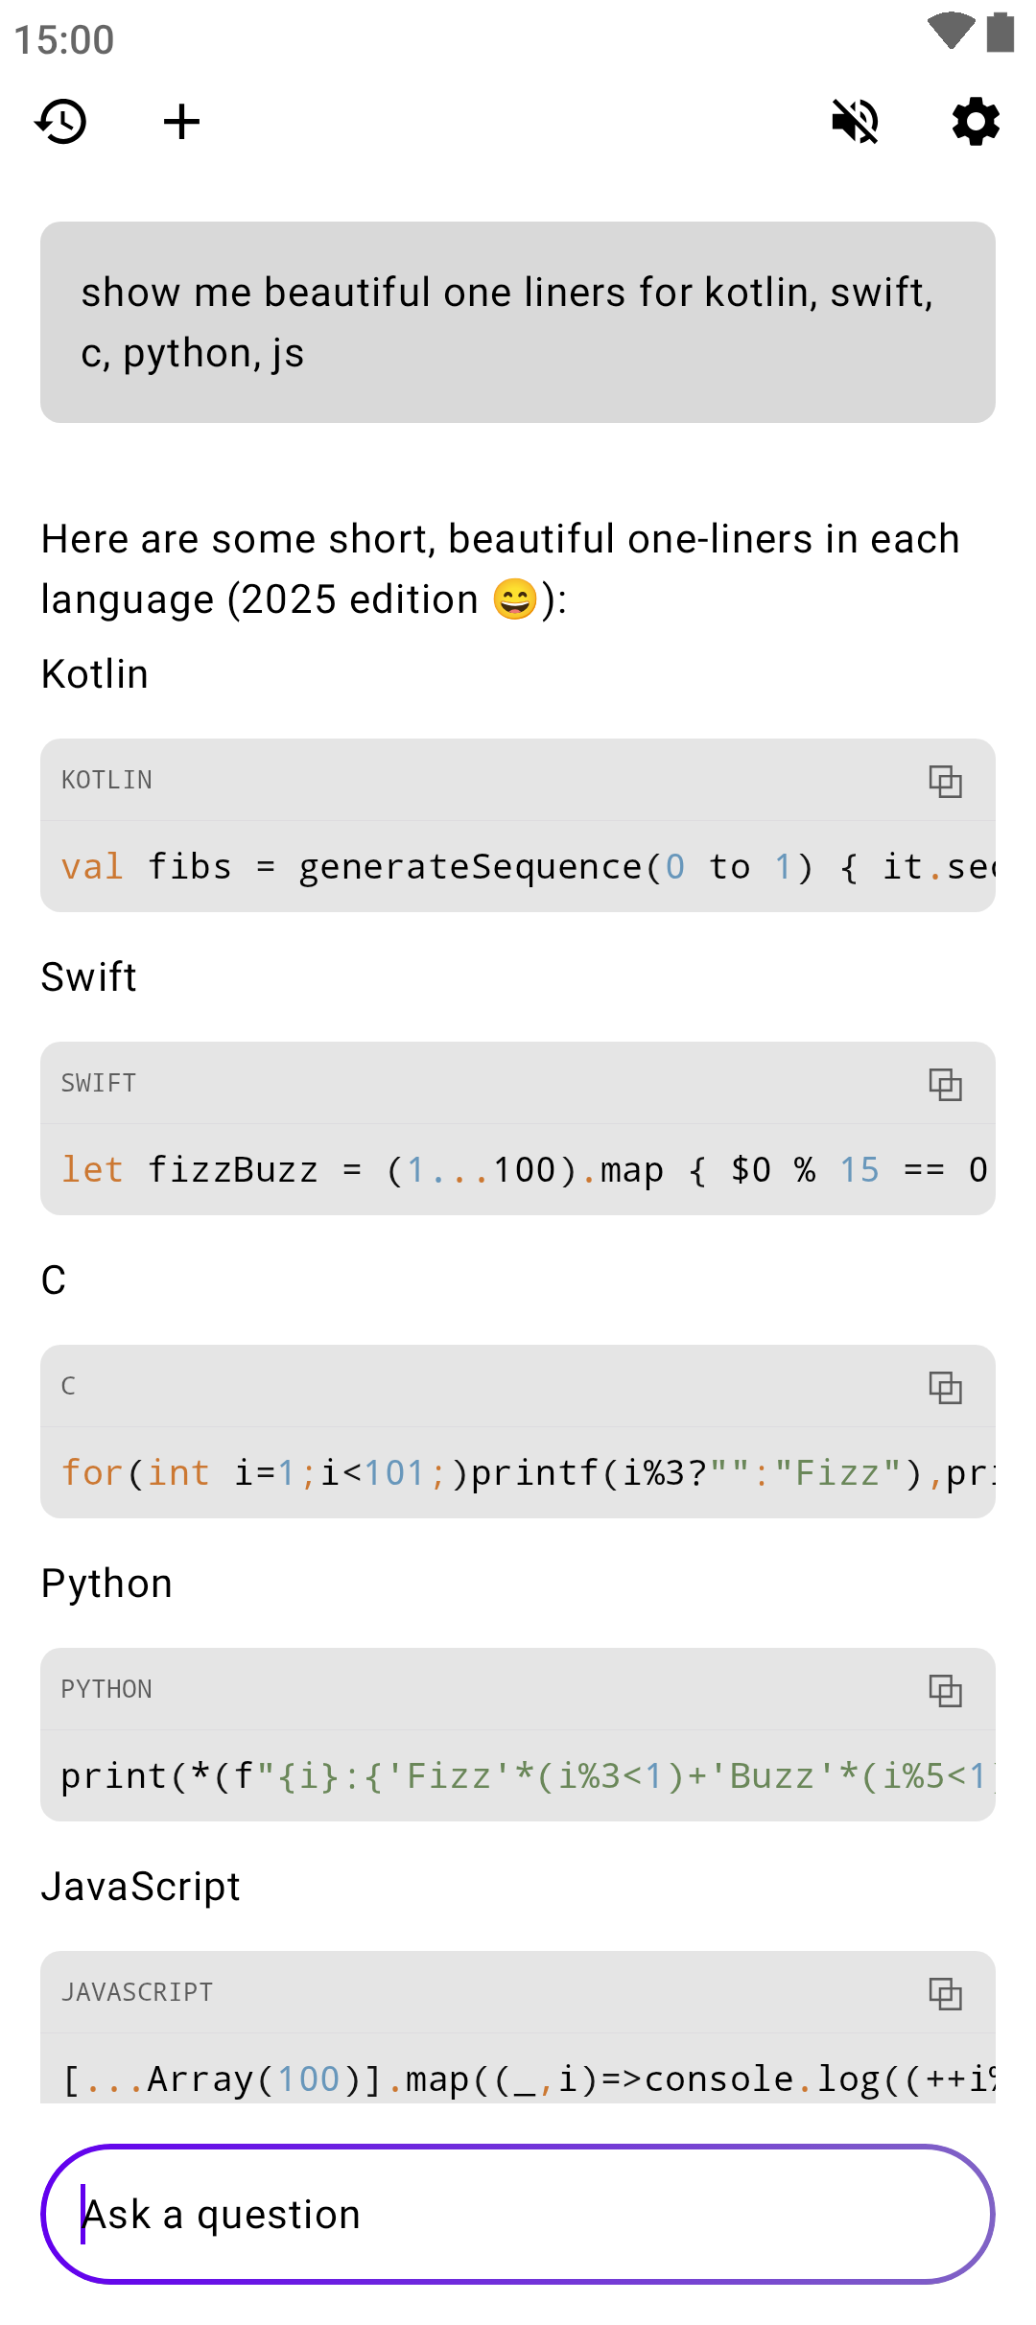Toggle the muted speaker icon
This screenshot has height=2325, width=1036.
(855, 122)
